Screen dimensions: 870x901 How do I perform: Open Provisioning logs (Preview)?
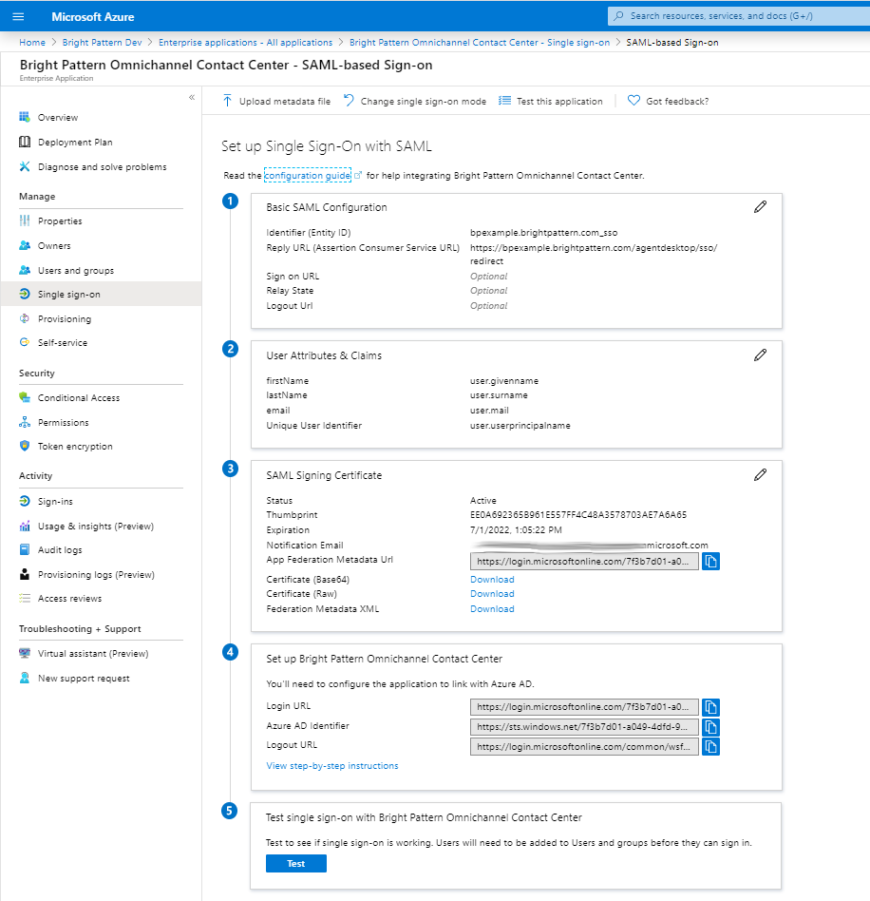(96, 575)
